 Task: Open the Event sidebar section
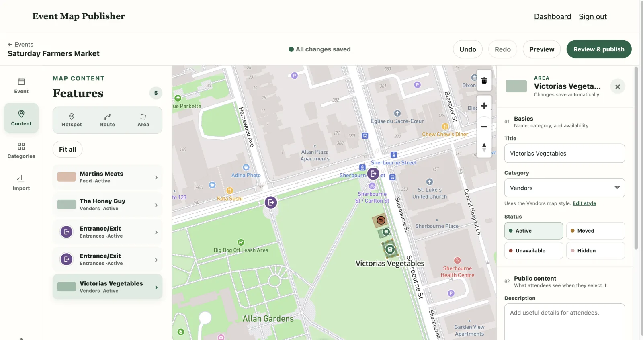(x=21, y=86)
